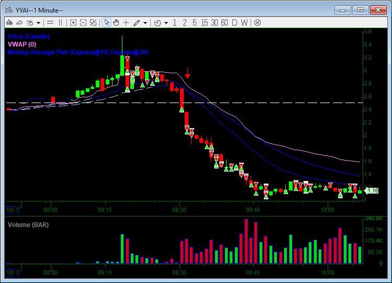Select the pencil drawing tool
392x283 pixels.
pyautogui.click(x=137, y=22)
